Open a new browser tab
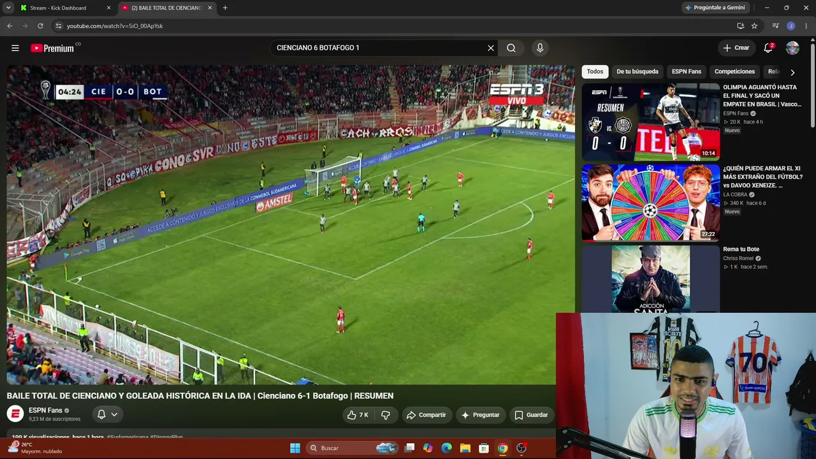This screenshot has width=816, height=459. pos(225,8)
